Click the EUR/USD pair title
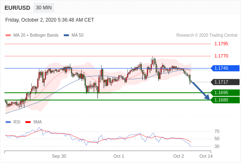Image resolution: width=241 pixels, height=163 pixels. point(18,8)
